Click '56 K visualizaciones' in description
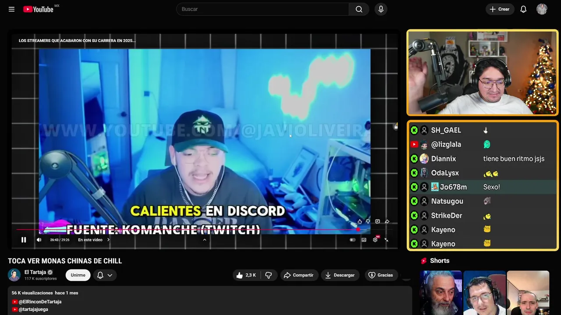Screen dimensions: 561x315 32,293
